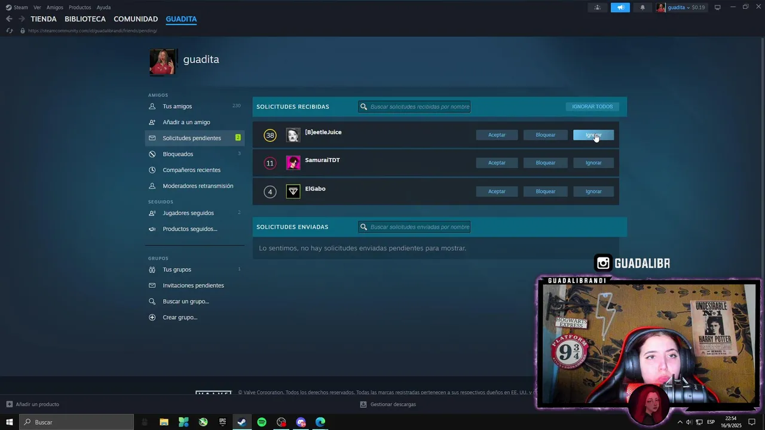The height and width of the screenshot is (430, 765).
Task: Reload the page with refresh icon
Action: [9, 30]
